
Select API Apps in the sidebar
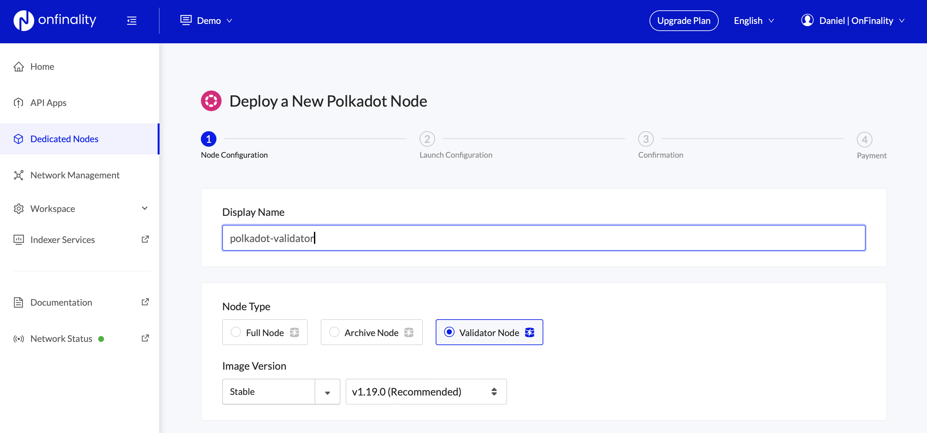click(x=48, y=102)
